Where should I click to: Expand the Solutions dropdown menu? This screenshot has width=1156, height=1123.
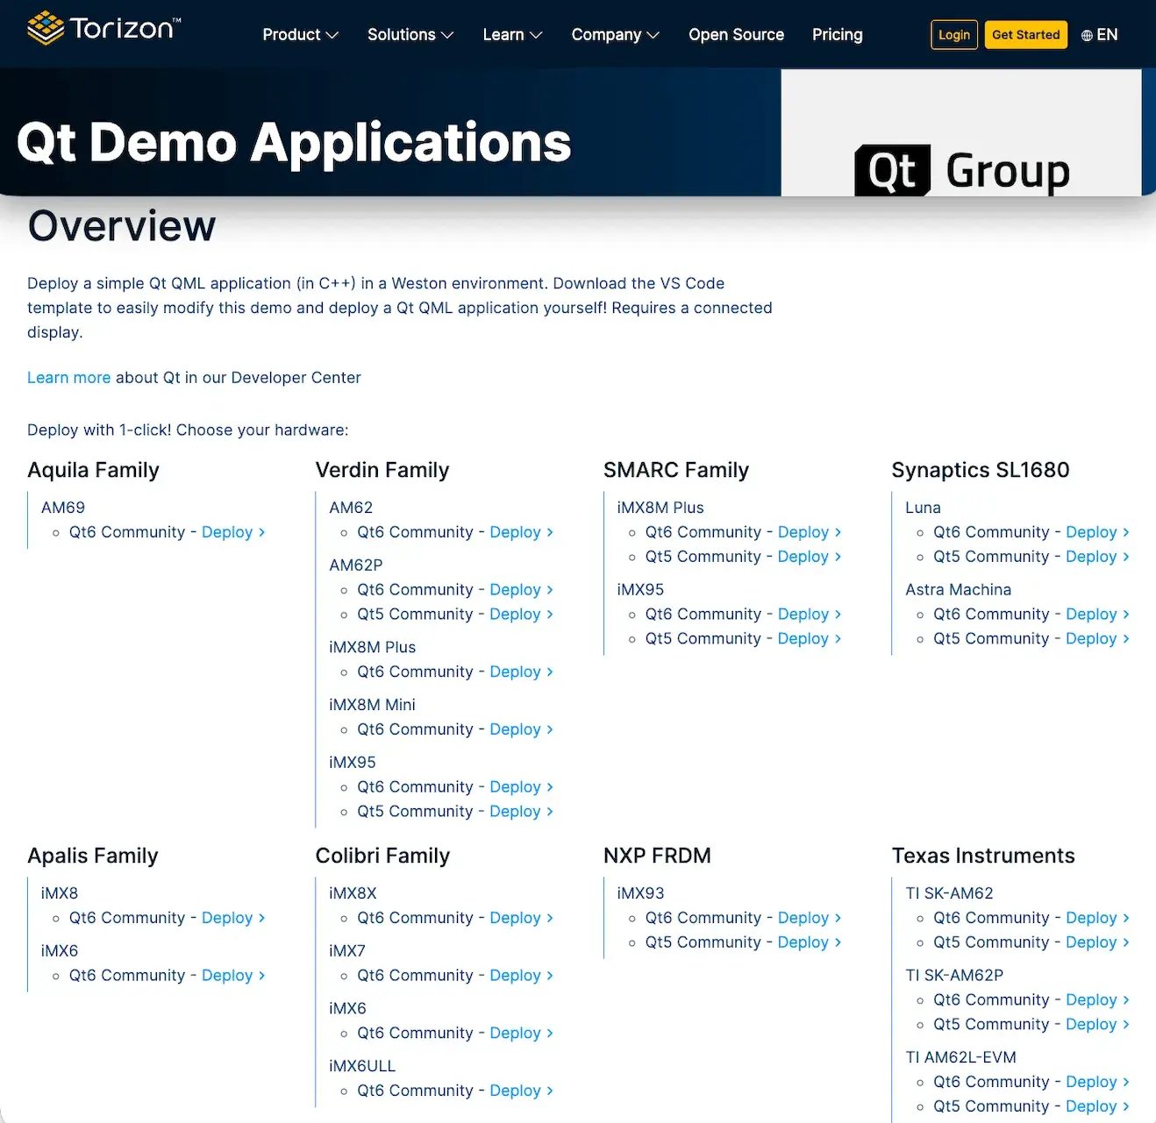pyautogui.click(x=410, y=34)
